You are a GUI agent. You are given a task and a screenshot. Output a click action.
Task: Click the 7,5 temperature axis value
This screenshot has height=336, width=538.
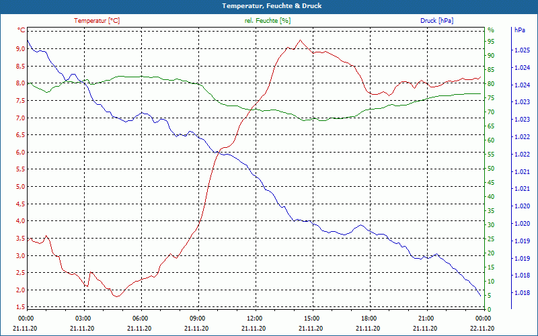click(21, 100)
